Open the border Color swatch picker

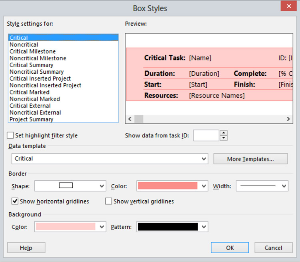(172, 186)
